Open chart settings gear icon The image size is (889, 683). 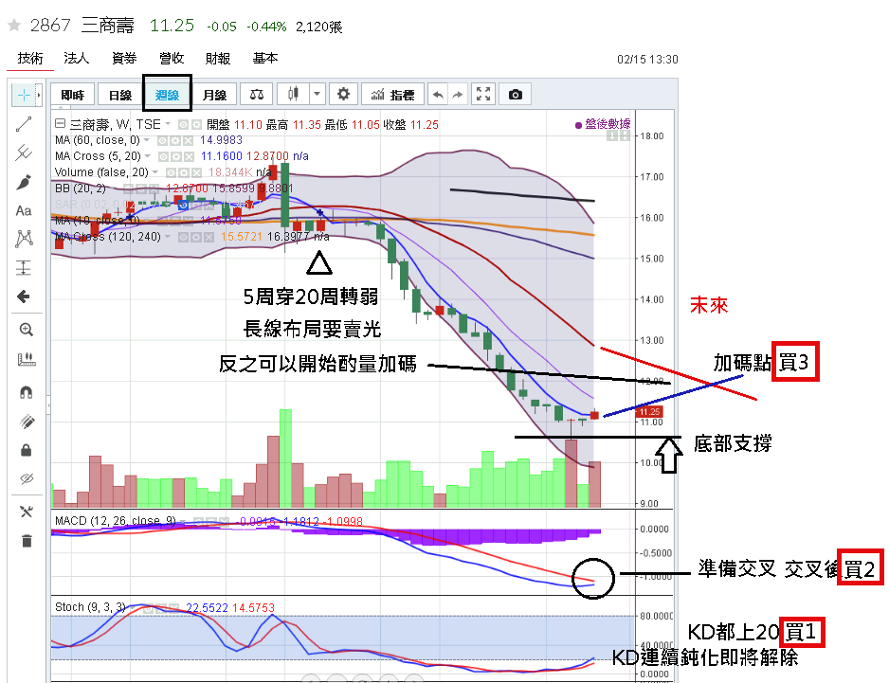coord(343,95)
